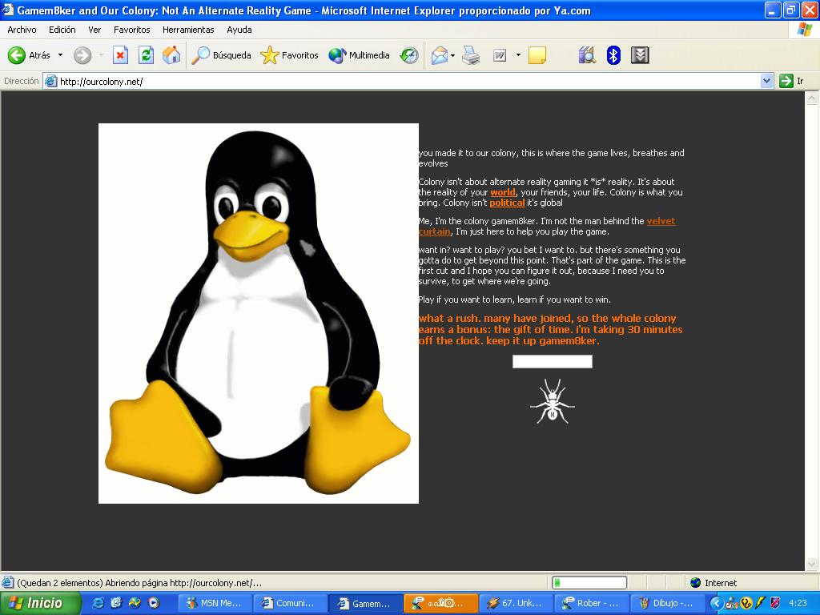Open the Favoritos toolbar panel
820x615 pixels.
click(290, 55)
